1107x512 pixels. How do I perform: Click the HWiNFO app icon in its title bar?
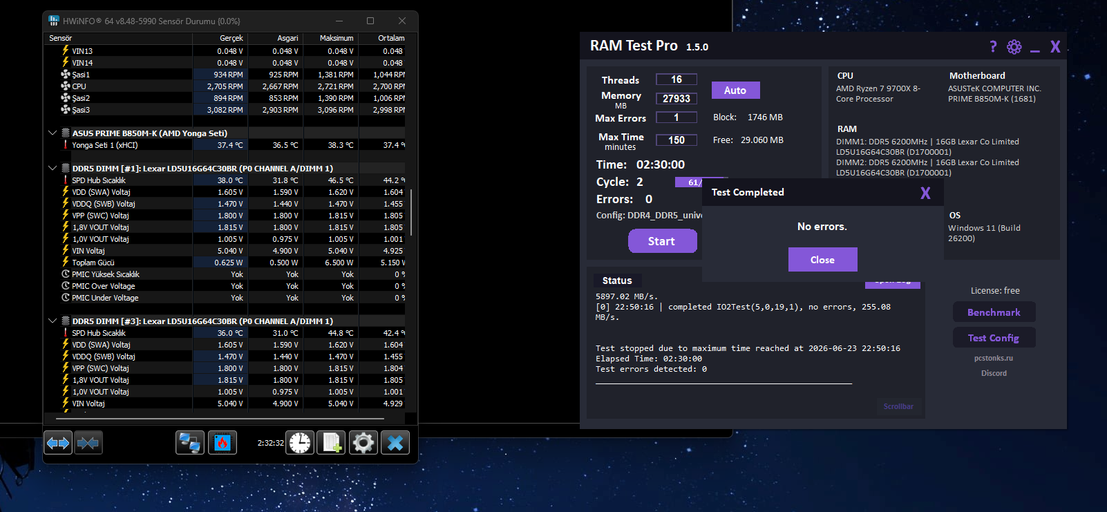pyautogui.click(x=54, y=21)
